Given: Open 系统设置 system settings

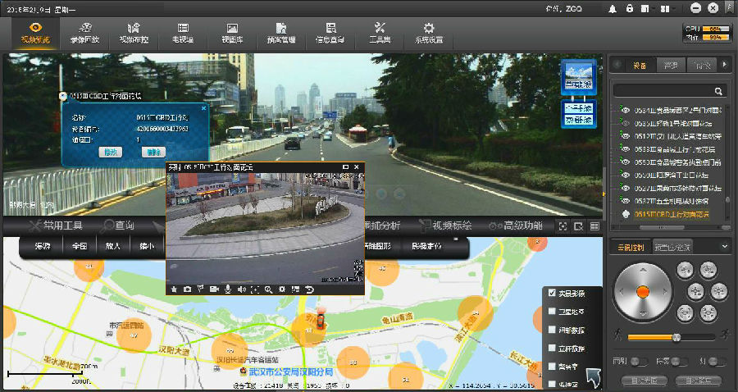Looking at the screenshot, I should (428, 33).
